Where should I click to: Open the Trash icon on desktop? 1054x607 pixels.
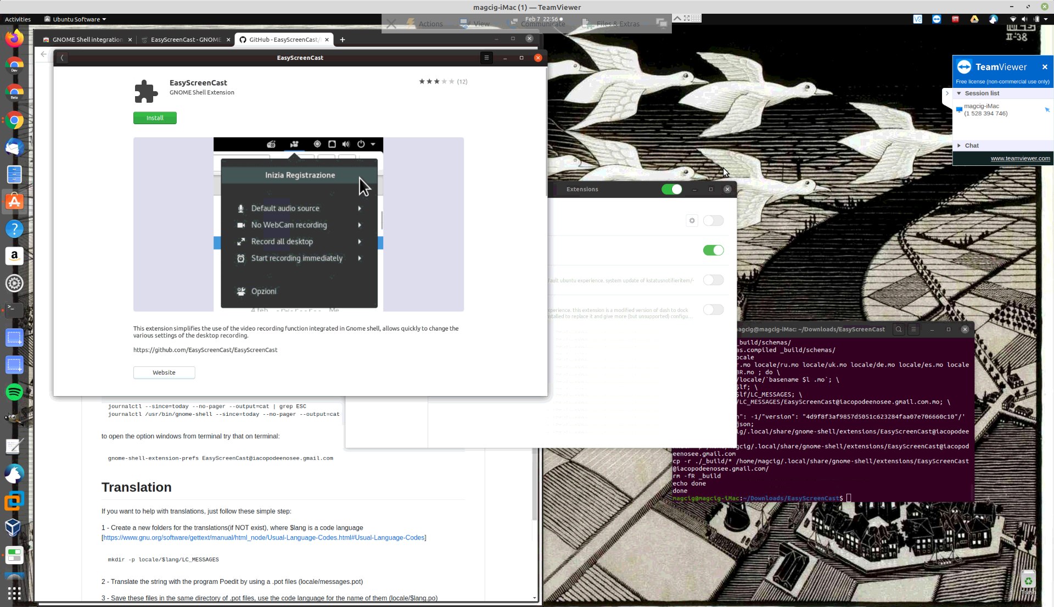pos(1028,582)
